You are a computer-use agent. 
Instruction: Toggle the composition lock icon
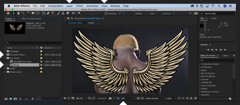(72, 18)
